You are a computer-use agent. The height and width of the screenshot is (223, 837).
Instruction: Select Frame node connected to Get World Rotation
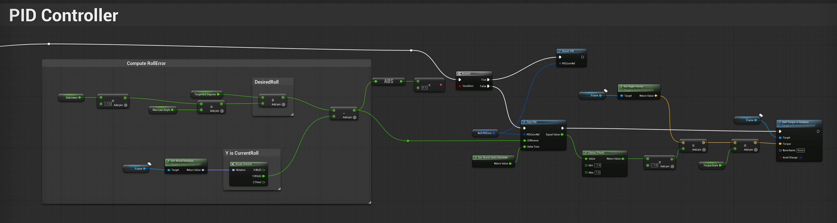coord(136,169)
